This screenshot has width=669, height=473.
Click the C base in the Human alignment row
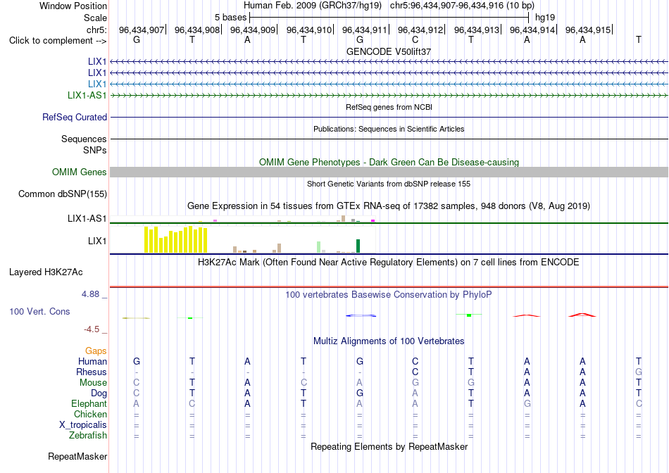415,361
